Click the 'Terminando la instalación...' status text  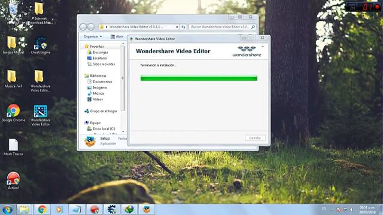[x=159, y=65]
